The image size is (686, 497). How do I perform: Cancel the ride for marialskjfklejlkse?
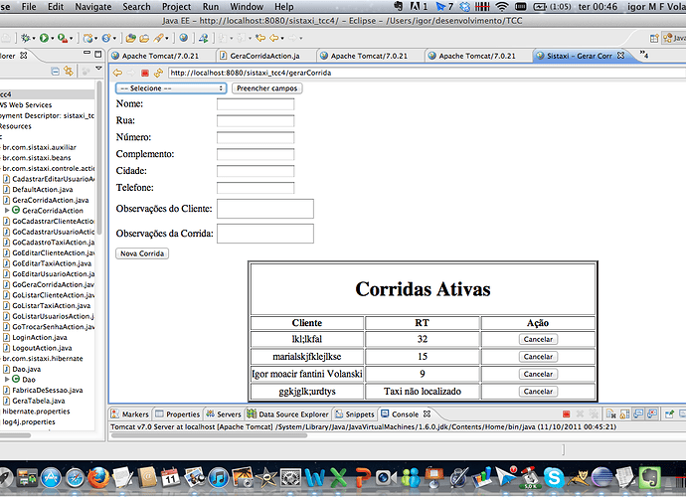coord(538,357)
